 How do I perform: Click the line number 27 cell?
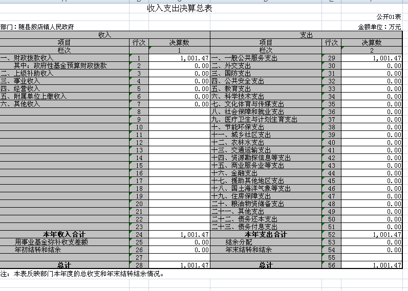pos(139,257)
